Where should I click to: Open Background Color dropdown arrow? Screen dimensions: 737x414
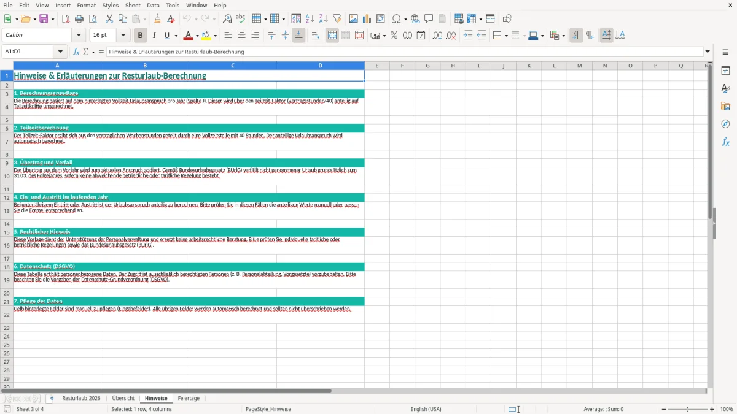click(x=216, y=36)
